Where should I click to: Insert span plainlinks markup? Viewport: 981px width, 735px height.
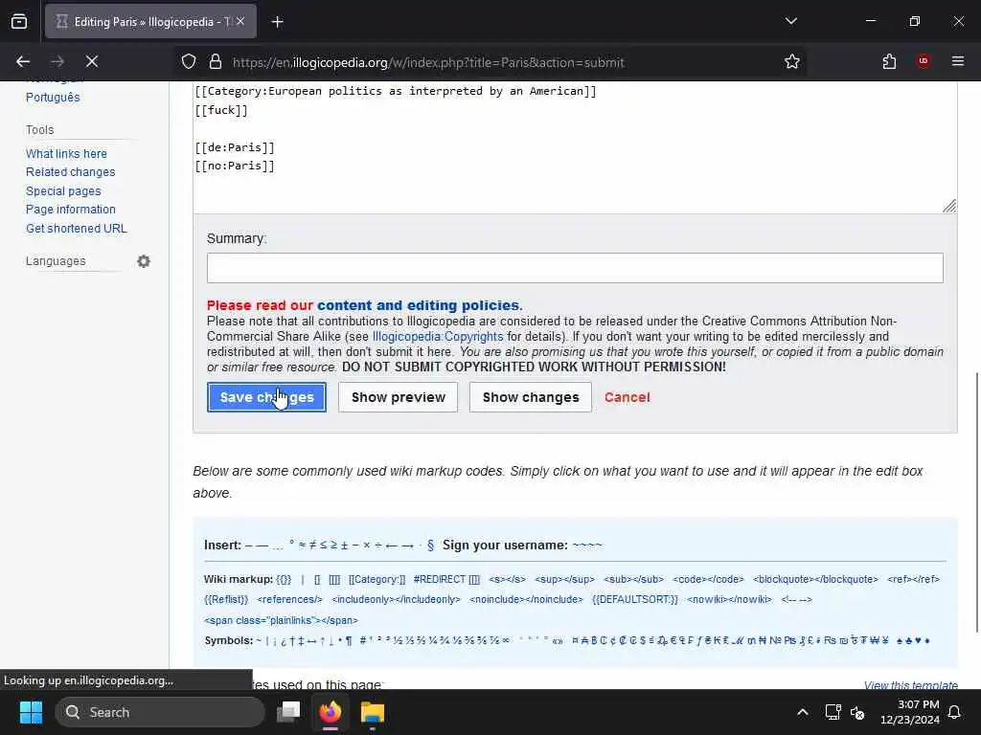[281, 620]
